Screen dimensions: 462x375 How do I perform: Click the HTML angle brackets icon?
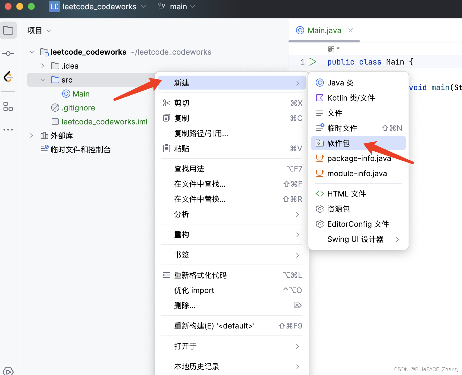pos(320,194)
